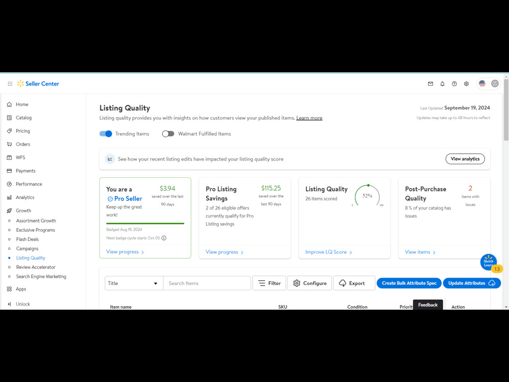Disable the Trending Items toggle
The width and height of the screenshot is (509, 382).
pyautogui.click(x=105, y=133)
